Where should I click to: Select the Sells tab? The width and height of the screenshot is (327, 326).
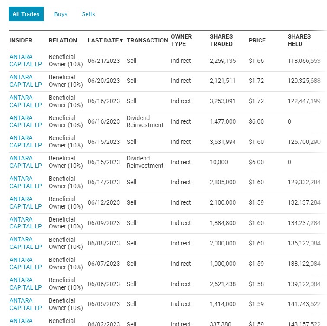pyautogui.click(x=88, y=14)
